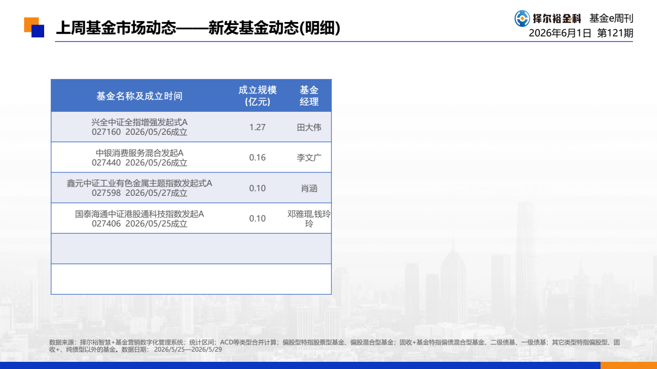Click manager names 邓雅琨,钱玲玲

point(309,219)
